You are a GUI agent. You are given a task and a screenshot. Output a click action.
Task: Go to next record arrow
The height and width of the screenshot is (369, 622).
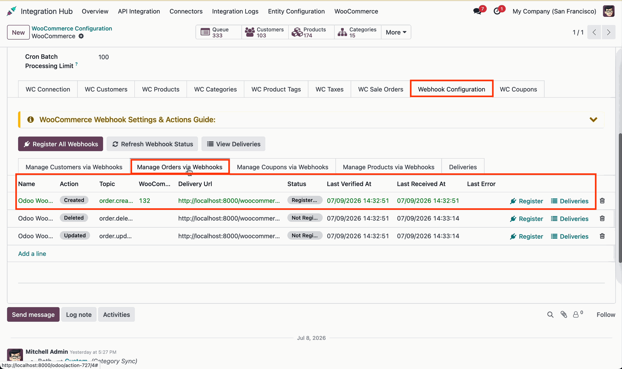coord(609,32)
